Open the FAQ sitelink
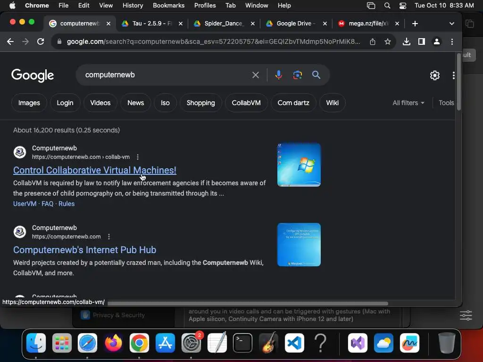This screenshot has height=362, width=483. click(x=48, y=204)
